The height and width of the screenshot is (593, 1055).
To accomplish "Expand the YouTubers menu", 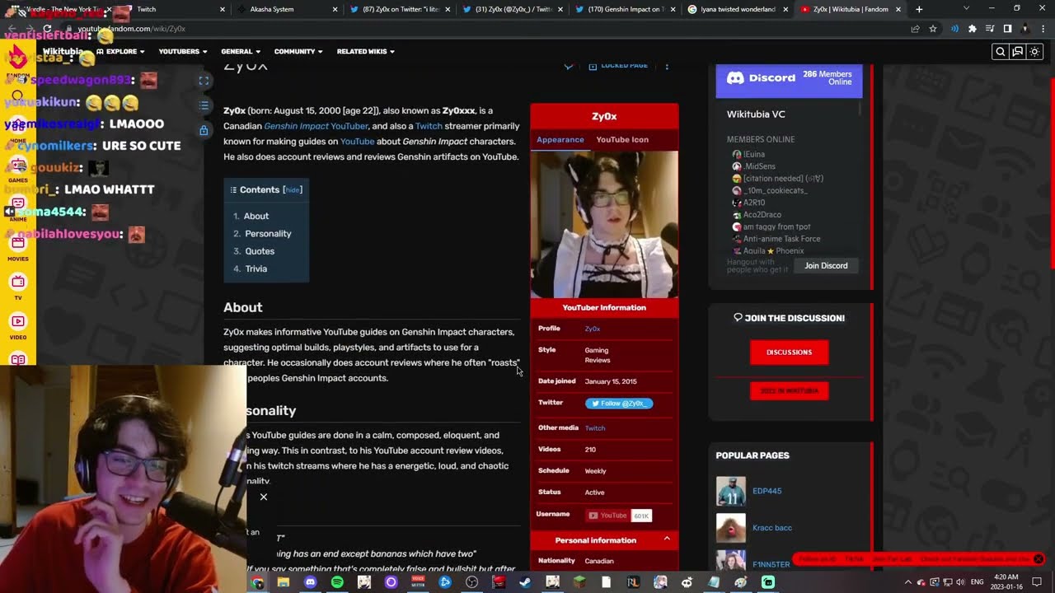I will click(183, 52).
